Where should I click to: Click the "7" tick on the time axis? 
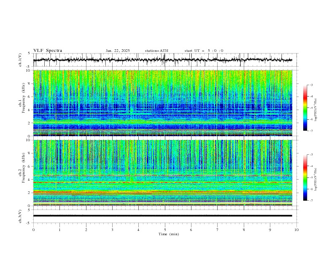coord(218,230)
